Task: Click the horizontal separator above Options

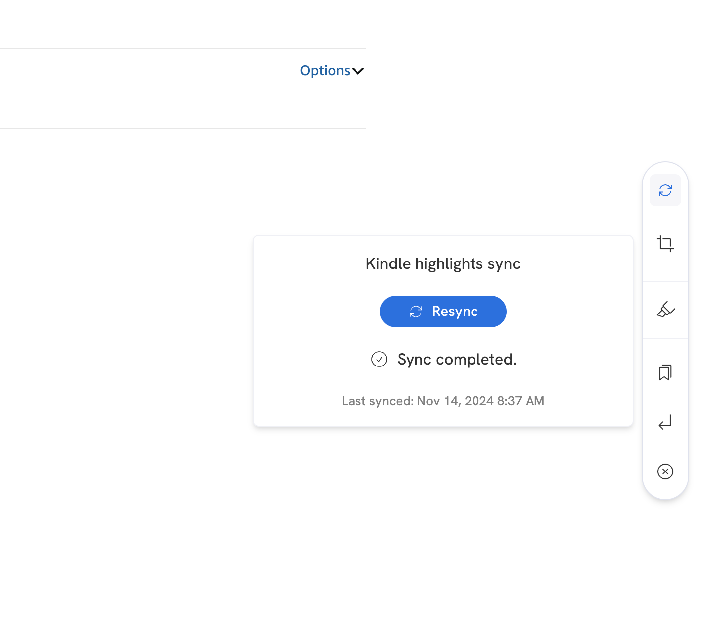Action: click(182, 48)
